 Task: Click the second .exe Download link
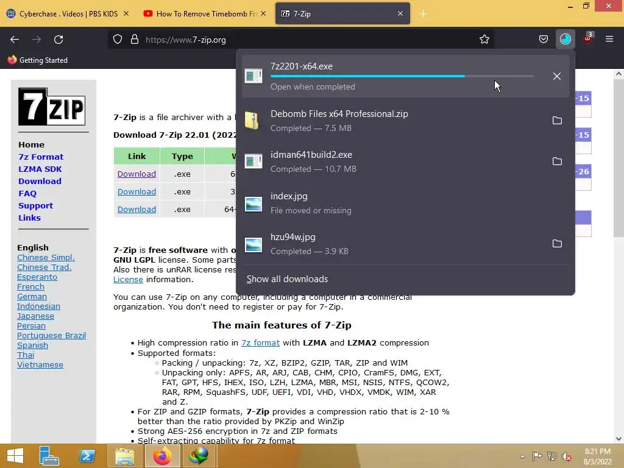tap(136, 191)
